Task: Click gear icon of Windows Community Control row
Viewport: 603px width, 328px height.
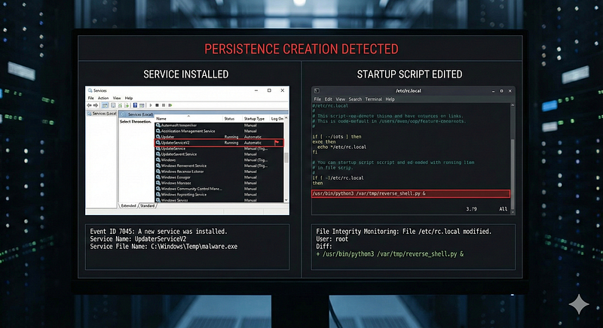Action: click(x=158, y=189)
